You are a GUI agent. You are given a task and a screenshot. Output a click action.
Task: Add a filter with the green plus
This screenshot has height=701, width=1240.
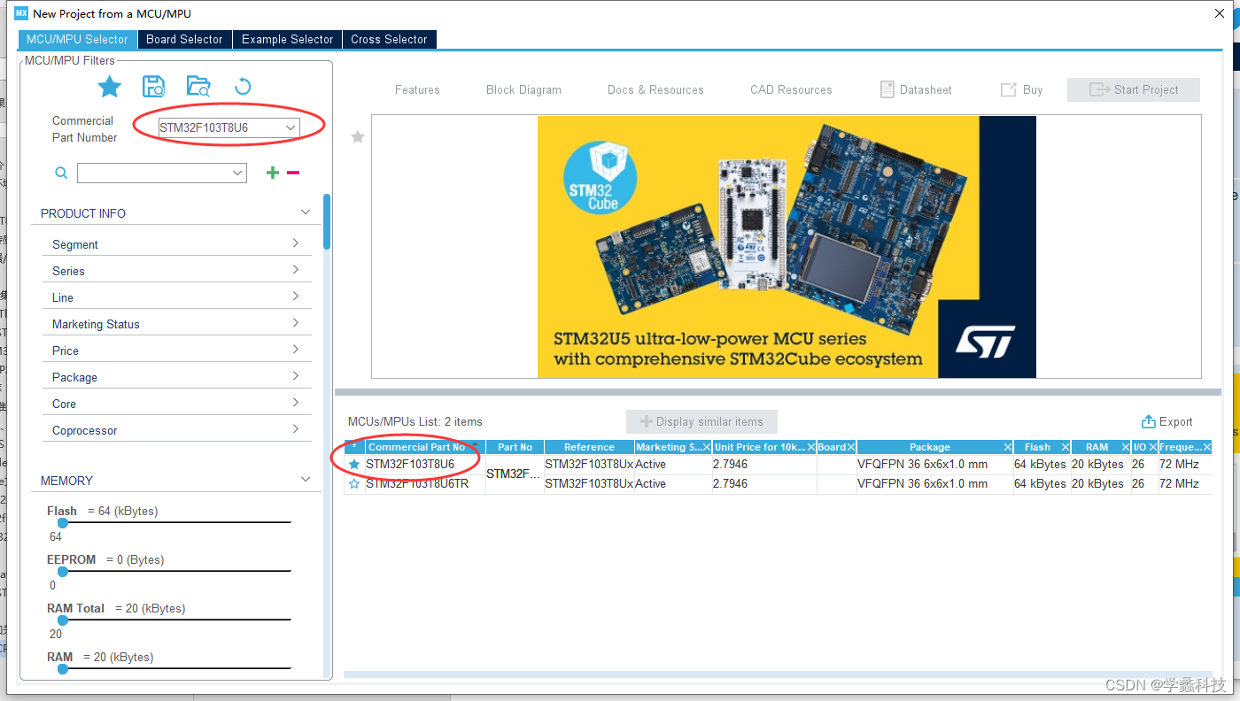pos(273,173)
